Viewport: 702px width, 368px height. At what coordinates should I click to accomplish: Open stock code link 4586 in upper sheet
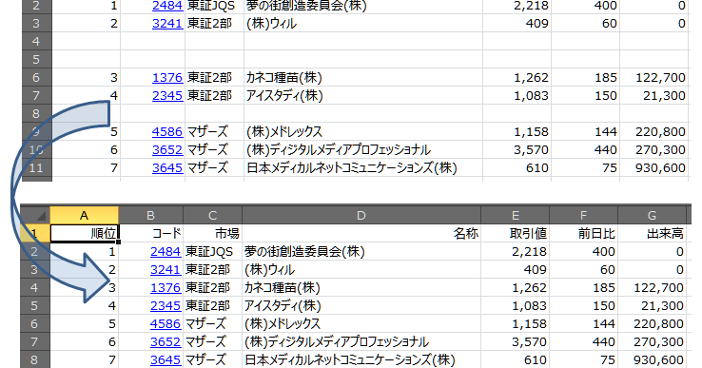tap(167, 131)
